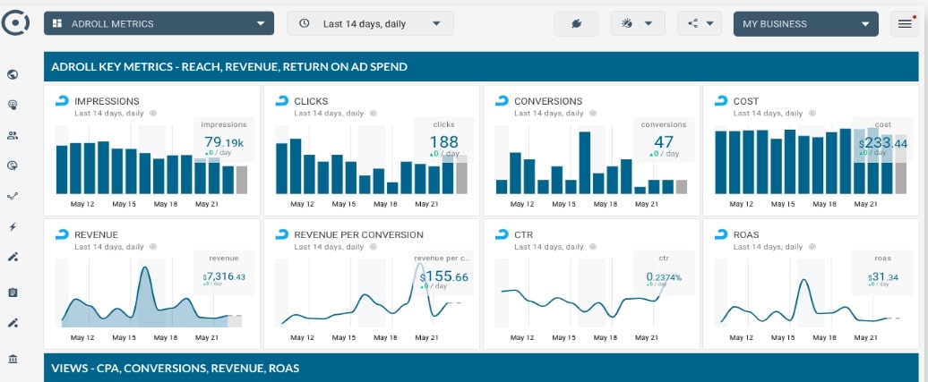Open the share options dropdown

pyautogui.click(x=700, y=23)
